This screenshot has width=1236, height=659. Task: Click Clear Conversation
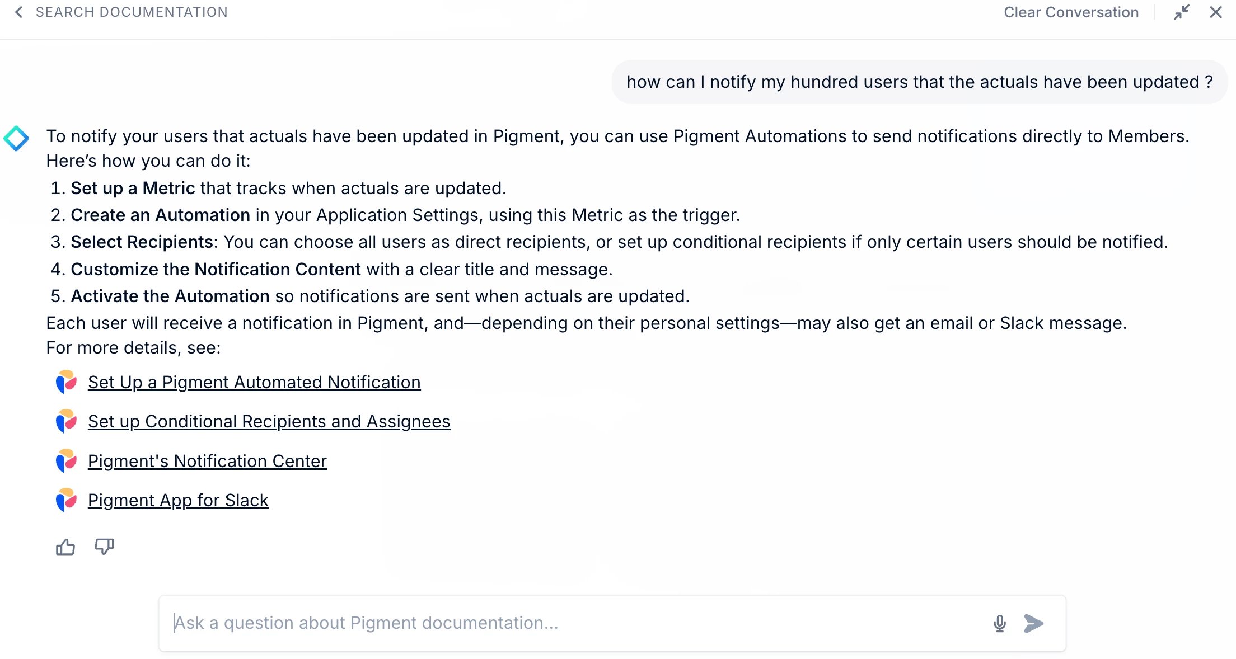pyautogui.click(x=1071, y=12)
